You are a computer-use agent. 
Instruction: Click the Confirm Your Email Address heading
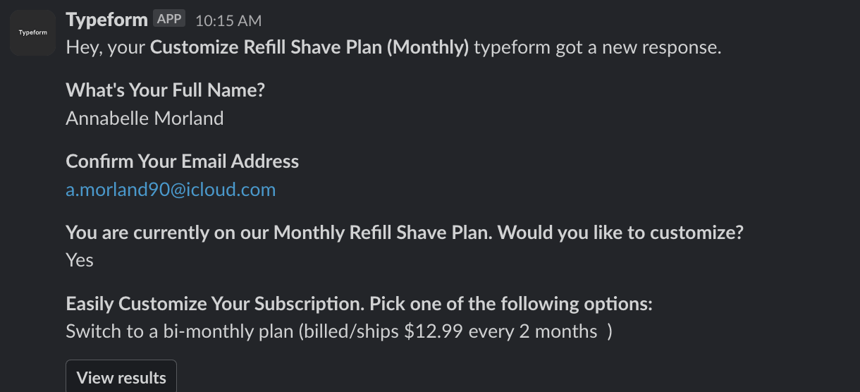(182, 161)
